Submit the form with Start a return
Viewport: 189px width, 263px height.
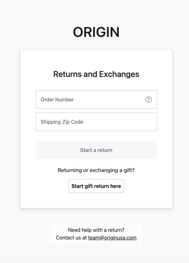[x=96, y=150]
